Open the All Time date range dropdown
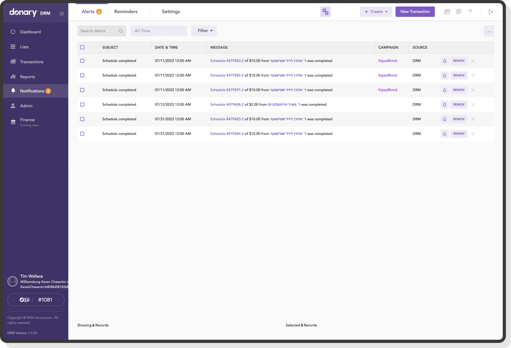Viewport: 511px width, 348px height. tap(158, 31)
